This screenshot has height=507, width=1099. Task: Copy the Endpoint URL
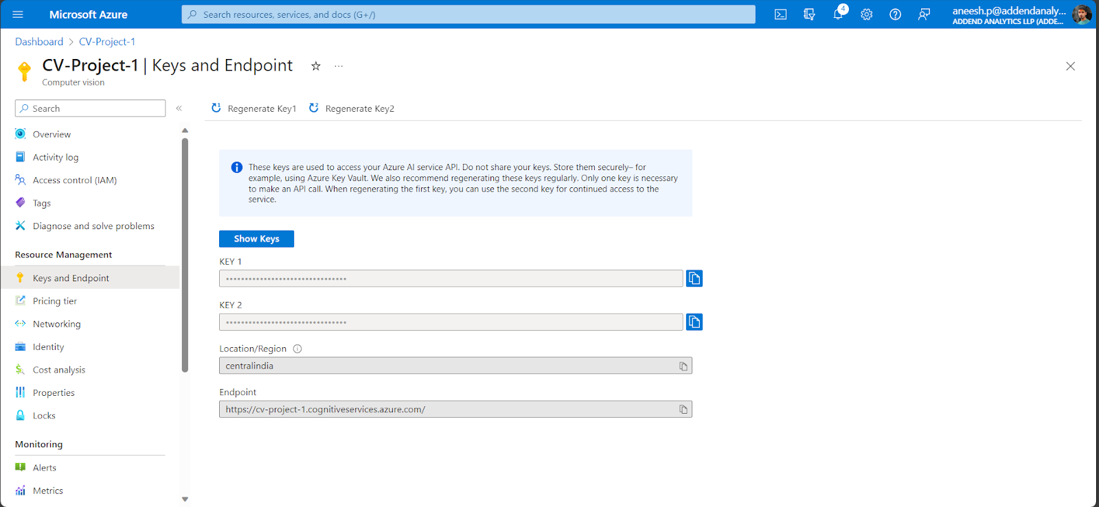[683, 410]
